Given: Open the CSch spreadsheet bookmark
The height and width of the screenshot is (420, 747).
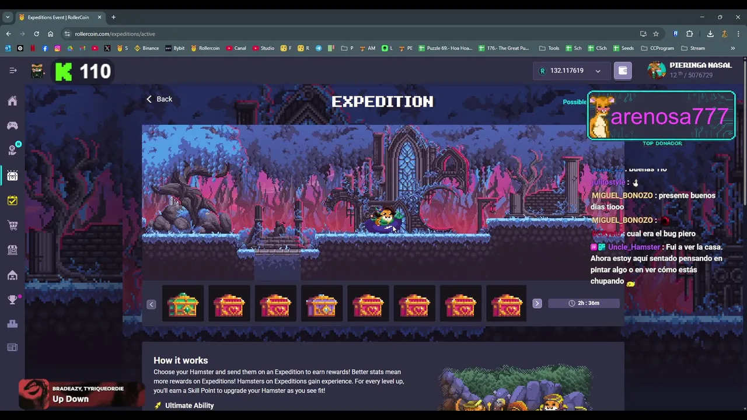Looking at the screenshot, I should point(598,48).
